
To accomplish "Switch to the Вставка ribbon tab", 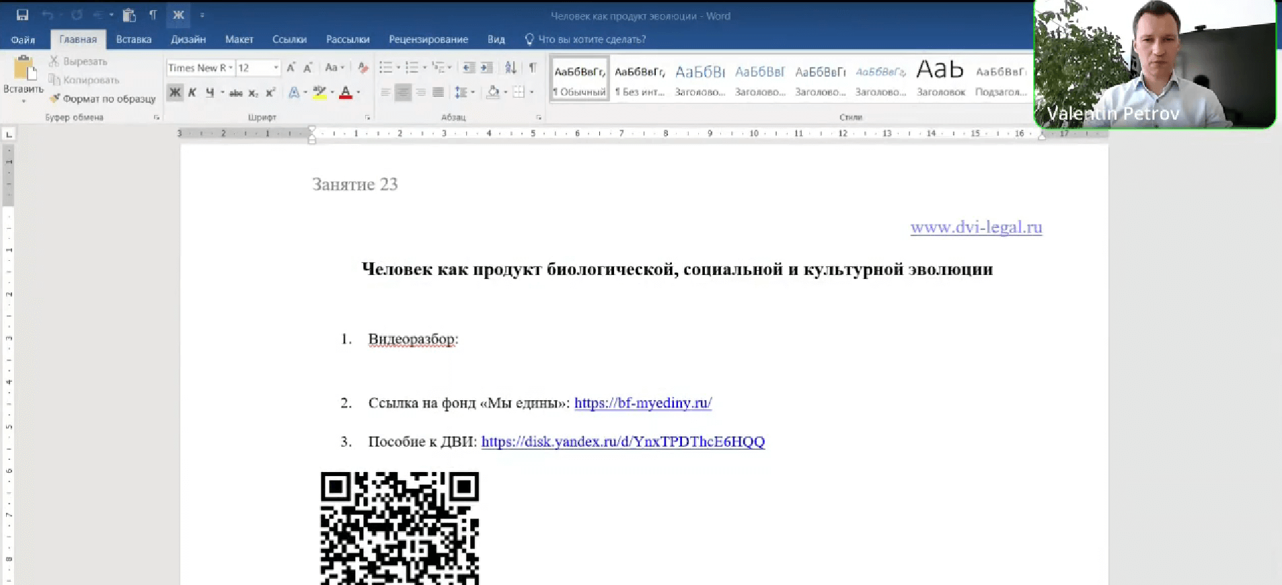I will 134,40.
